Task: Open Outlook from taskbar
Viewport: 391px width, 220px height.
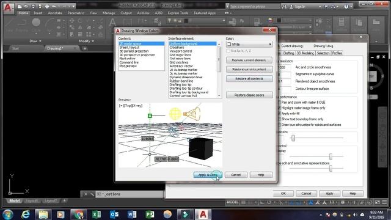Action: point(114,215)
